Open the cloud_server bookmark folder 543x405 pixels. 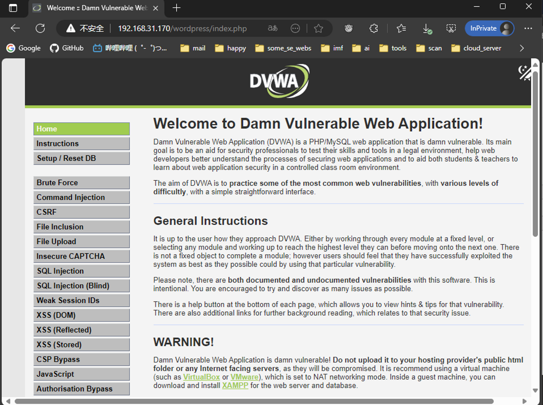[477, 48]
